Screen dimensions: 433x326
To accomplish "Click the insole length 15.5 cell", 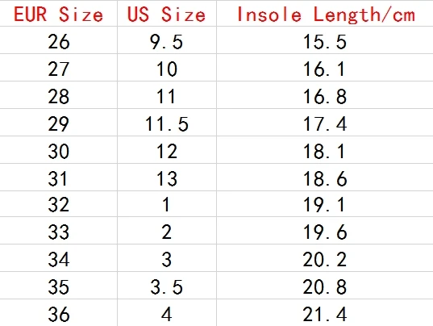I will (325, 40).
